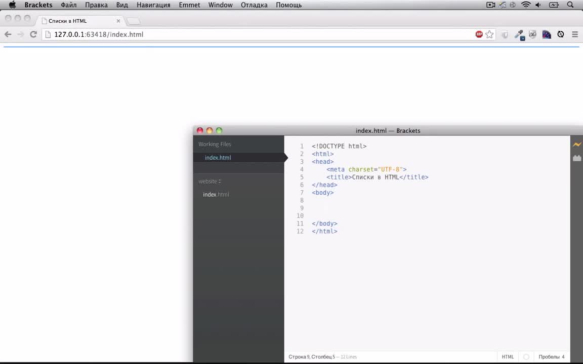
Task: Open index.html in website project tree
Action: [216, 195]
